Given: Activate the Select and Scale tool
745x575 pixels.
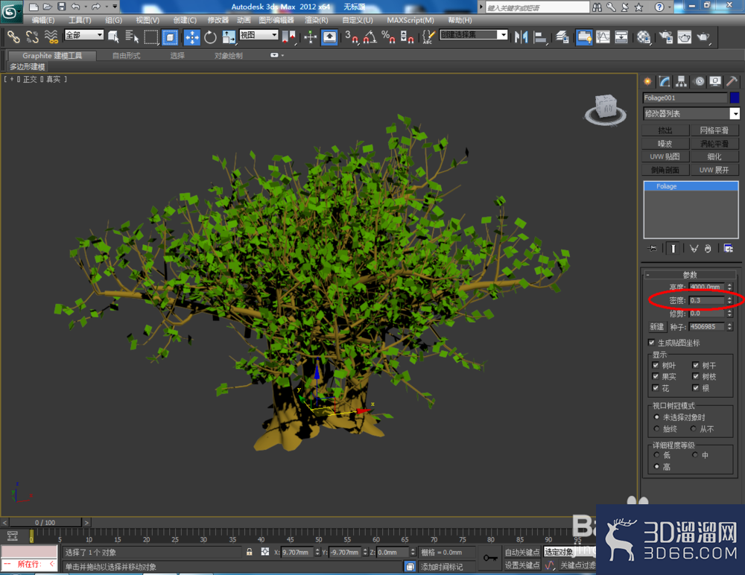Looking at the screenshot, I should coord(229,36).
